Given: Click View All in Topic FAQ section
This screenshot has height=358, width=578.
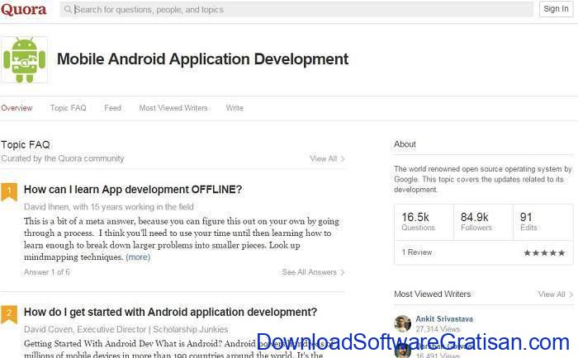Looking at the screenshot, I should pos(327,158).
